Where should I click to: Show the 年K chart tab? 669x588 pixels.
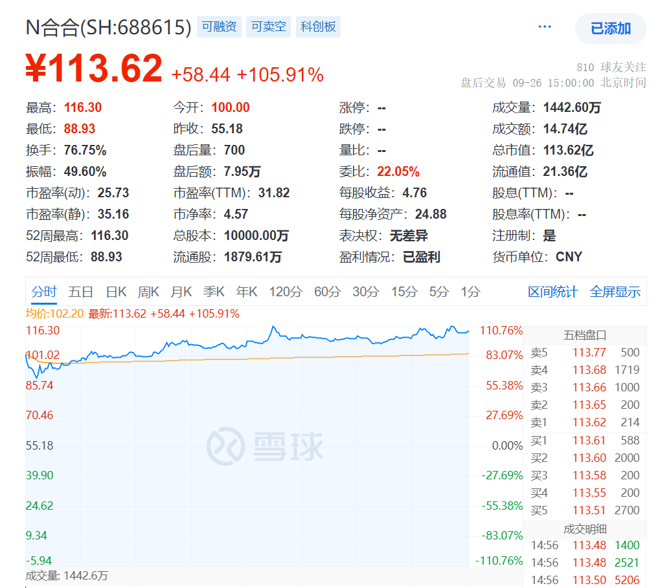pyautogui.click(x=247, y=292)
